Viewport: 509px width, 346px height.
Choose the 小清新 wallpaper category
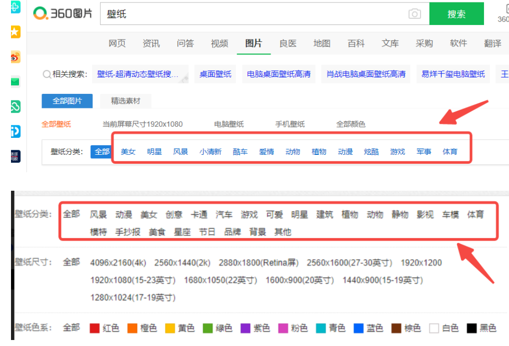point(210,151)
